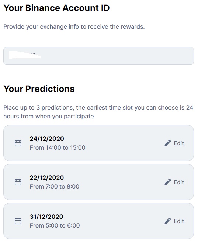The height and width of the screenshot is (243, 205).
Task: Click the "From 7:00 to 8:00" time slot text
Action: pos(55,186)
